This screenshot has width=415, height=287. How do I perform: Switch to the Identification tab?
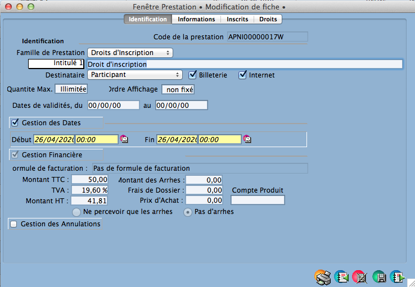point(148,19)
